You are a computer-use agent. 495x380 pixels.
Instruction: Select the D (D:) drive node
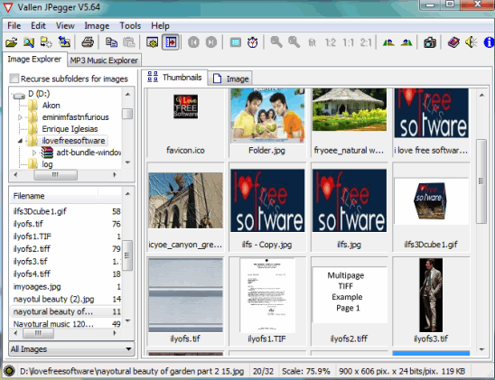[x=39, y=94]
